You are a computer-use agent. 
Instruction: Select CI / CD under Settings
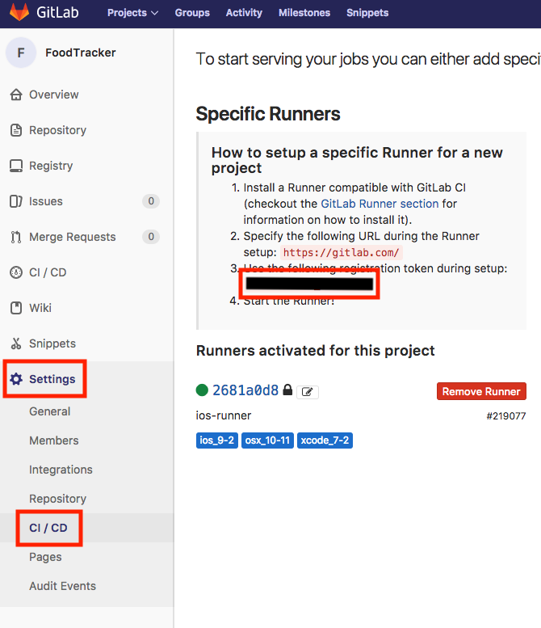click(x=48, y=528)
